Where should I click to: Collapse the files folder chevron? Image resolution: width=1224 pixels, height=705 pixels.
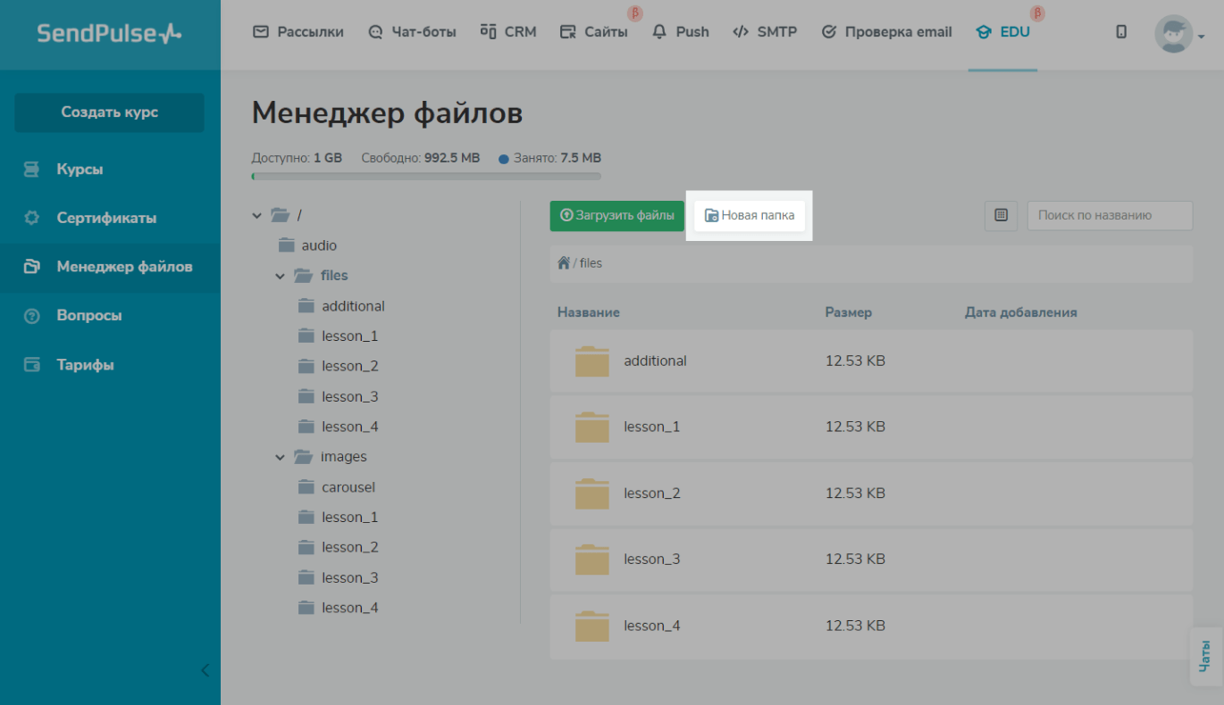tap(281, 276)
